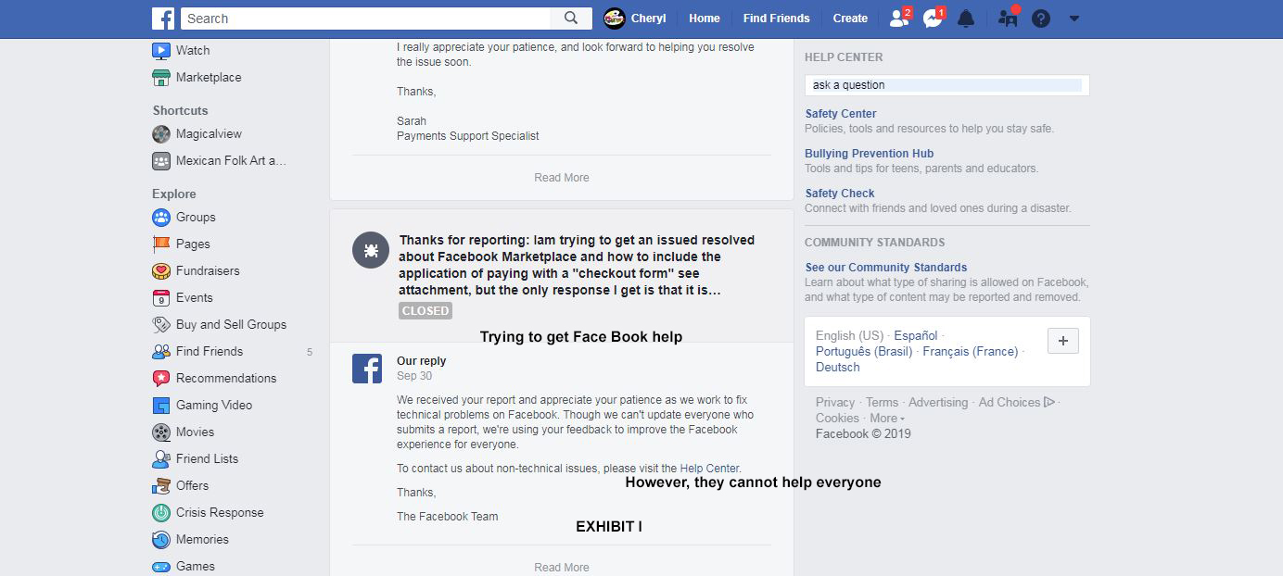Open Cookies footer link
1283x576 pixels.
pos(837,419)
